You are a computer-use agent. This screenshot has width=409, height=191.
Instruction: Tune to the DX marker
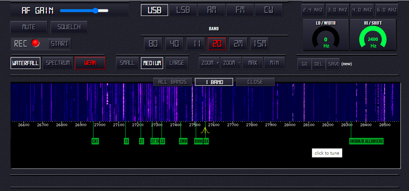tap(206, 141)
